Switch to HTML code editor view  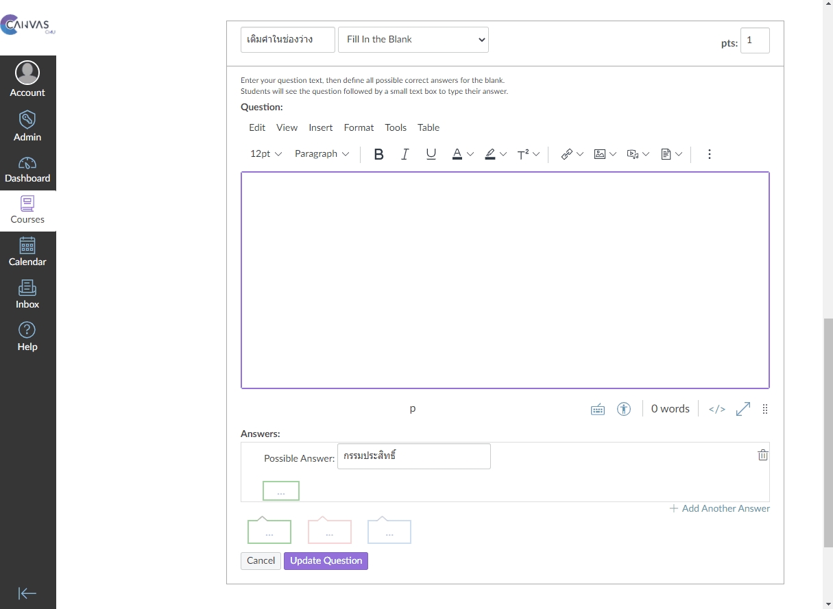(x=716, y=409)
